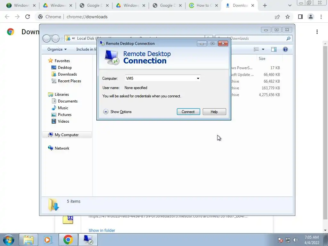Image resolution: width=328 pixels, height=246 pixels.
Task: Bookmark this page with star icon
Action: tap(288, 17)
